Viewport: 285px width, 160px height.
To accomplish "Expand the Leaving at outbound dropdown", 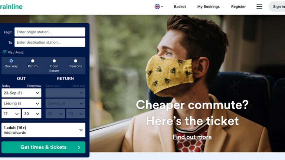I will (x=22, y=103).
